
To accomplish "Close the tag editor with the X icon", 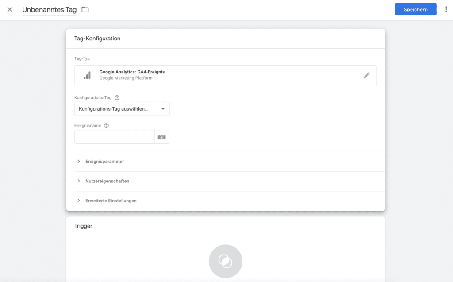I will point(10,9).
